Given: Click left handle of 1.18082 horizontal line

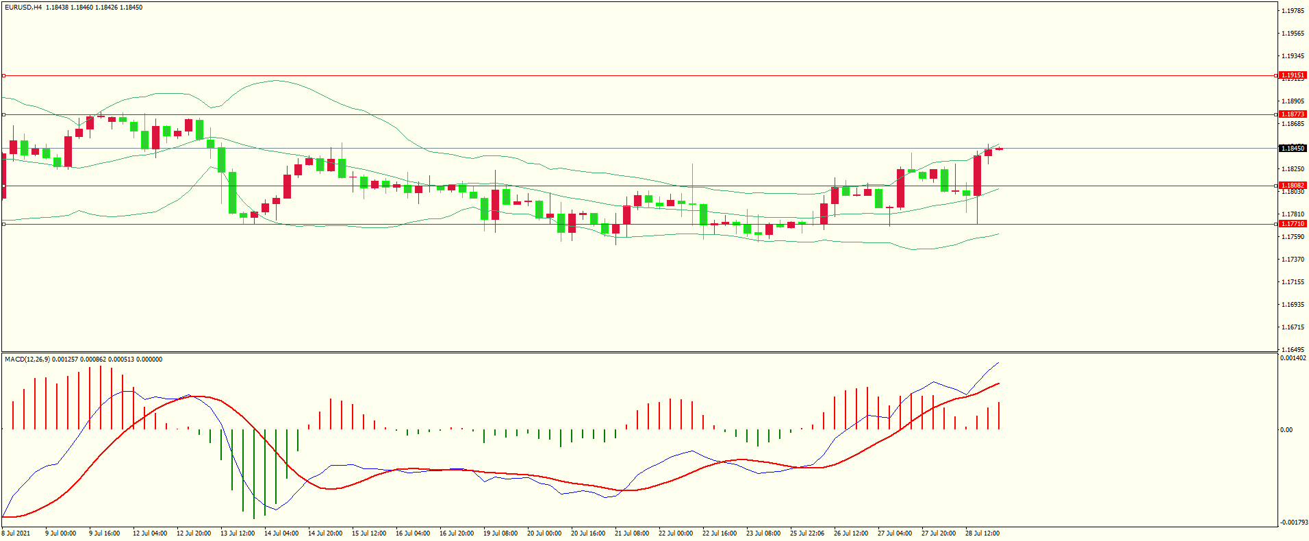Looking at the screenshot, I should pyautogui.click(x=3, y=186).
